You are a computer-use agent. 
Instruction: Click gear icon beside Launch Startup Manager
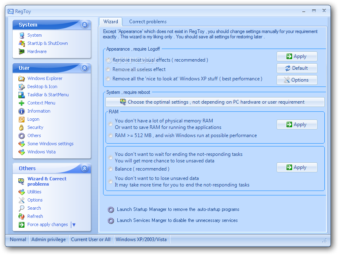click(111, 210)
